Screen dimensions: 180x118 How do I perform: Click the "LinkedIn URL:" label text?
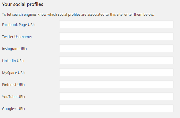tap(13, 61)
